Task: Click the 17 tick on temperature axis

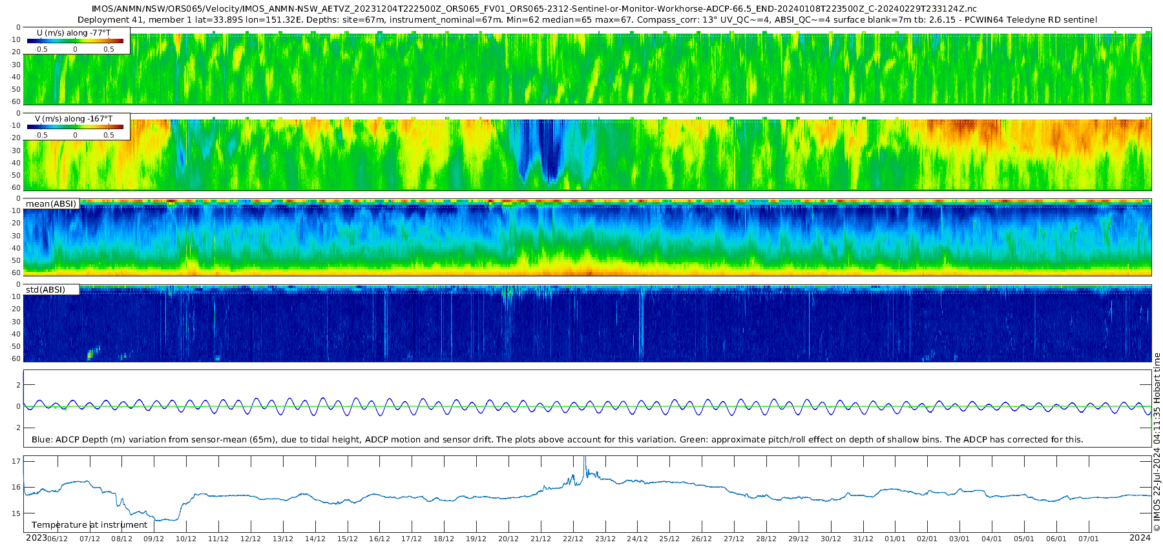Action: 16,461
